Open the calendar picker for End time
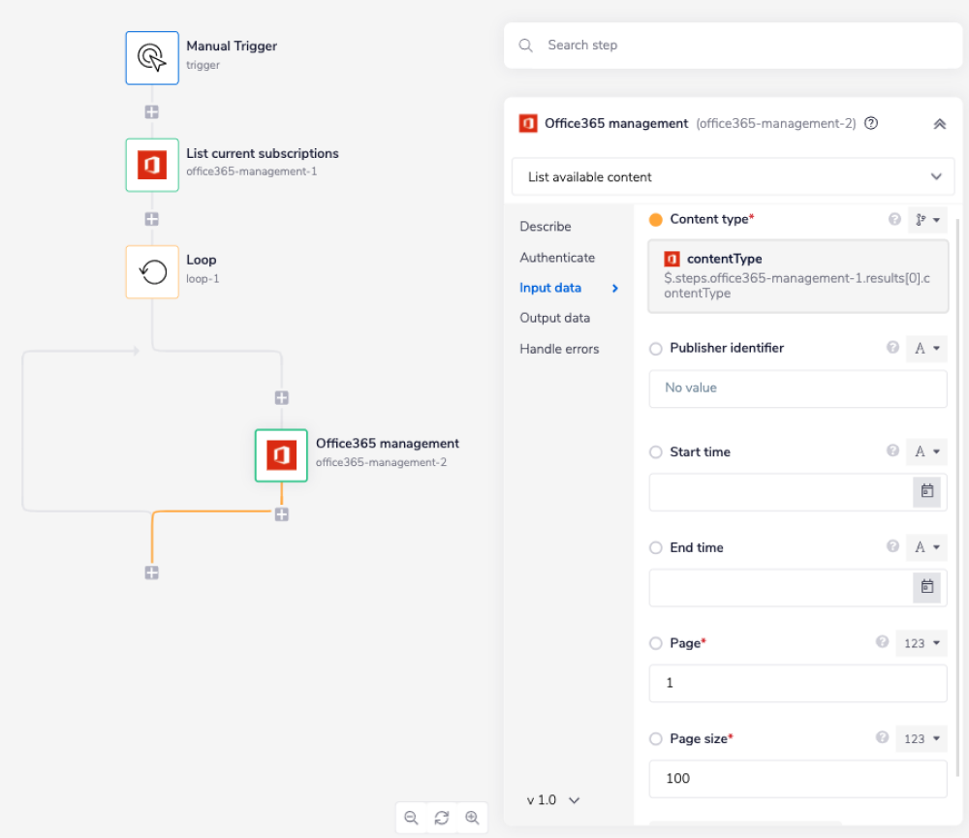969x838 pixels. point(927,587)
